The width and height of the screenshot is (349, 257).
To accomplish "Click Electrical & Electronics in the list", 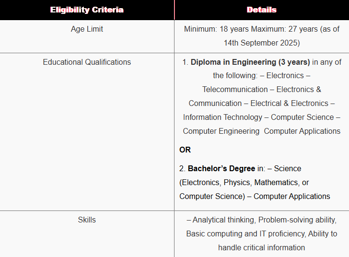I will tap(289, 104).
